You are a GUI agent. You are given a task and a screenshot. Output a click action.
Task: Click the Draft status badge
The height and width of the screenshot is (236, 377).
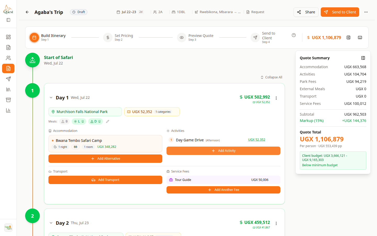[79, 12]
